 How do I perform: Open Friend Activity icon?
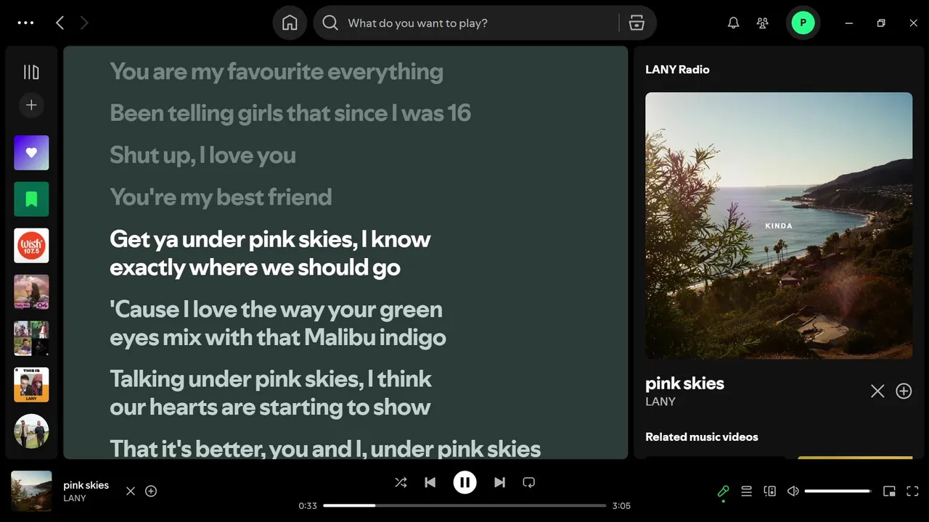[762, 23]
